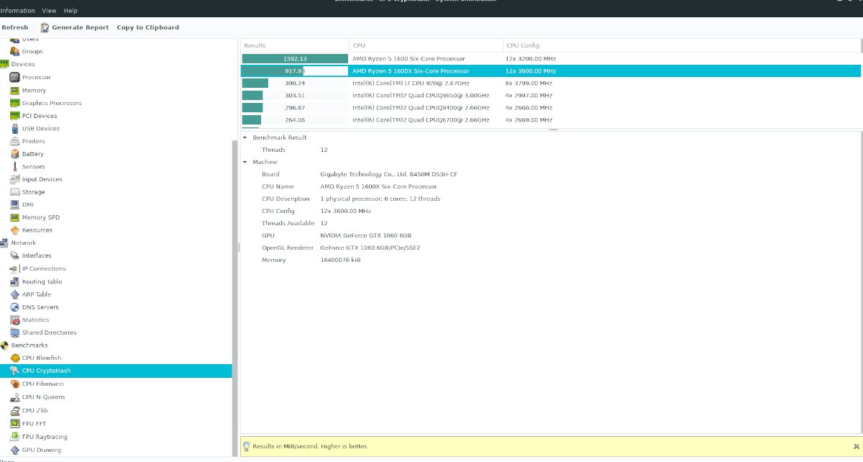Open the ARP Table icon
This screenshot has height=462, width=863.
(x=15, y=294)
